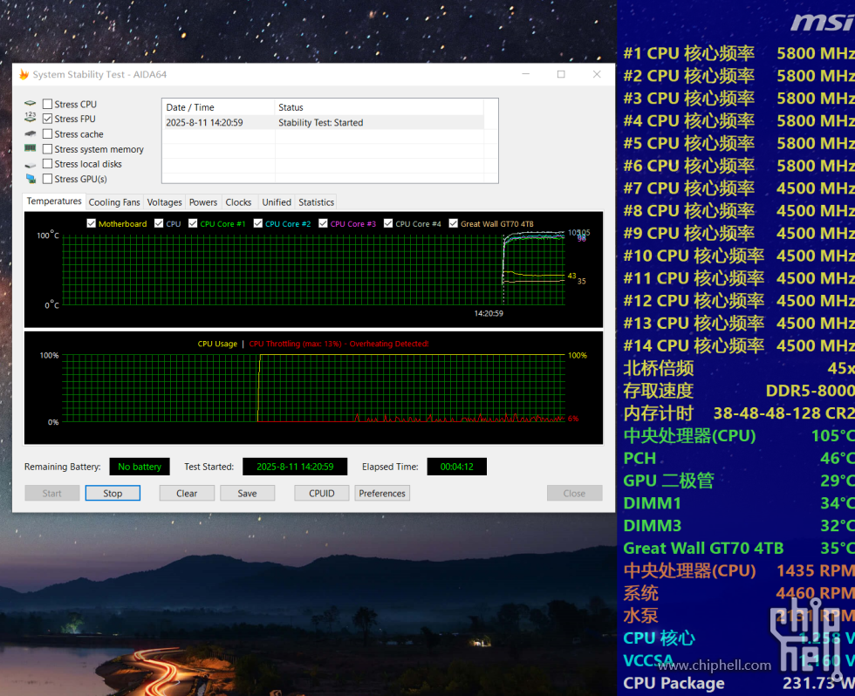Enable Stress system memory checkbox
Viewport: 855px width, 696px height.
click(x=47, y=149)
